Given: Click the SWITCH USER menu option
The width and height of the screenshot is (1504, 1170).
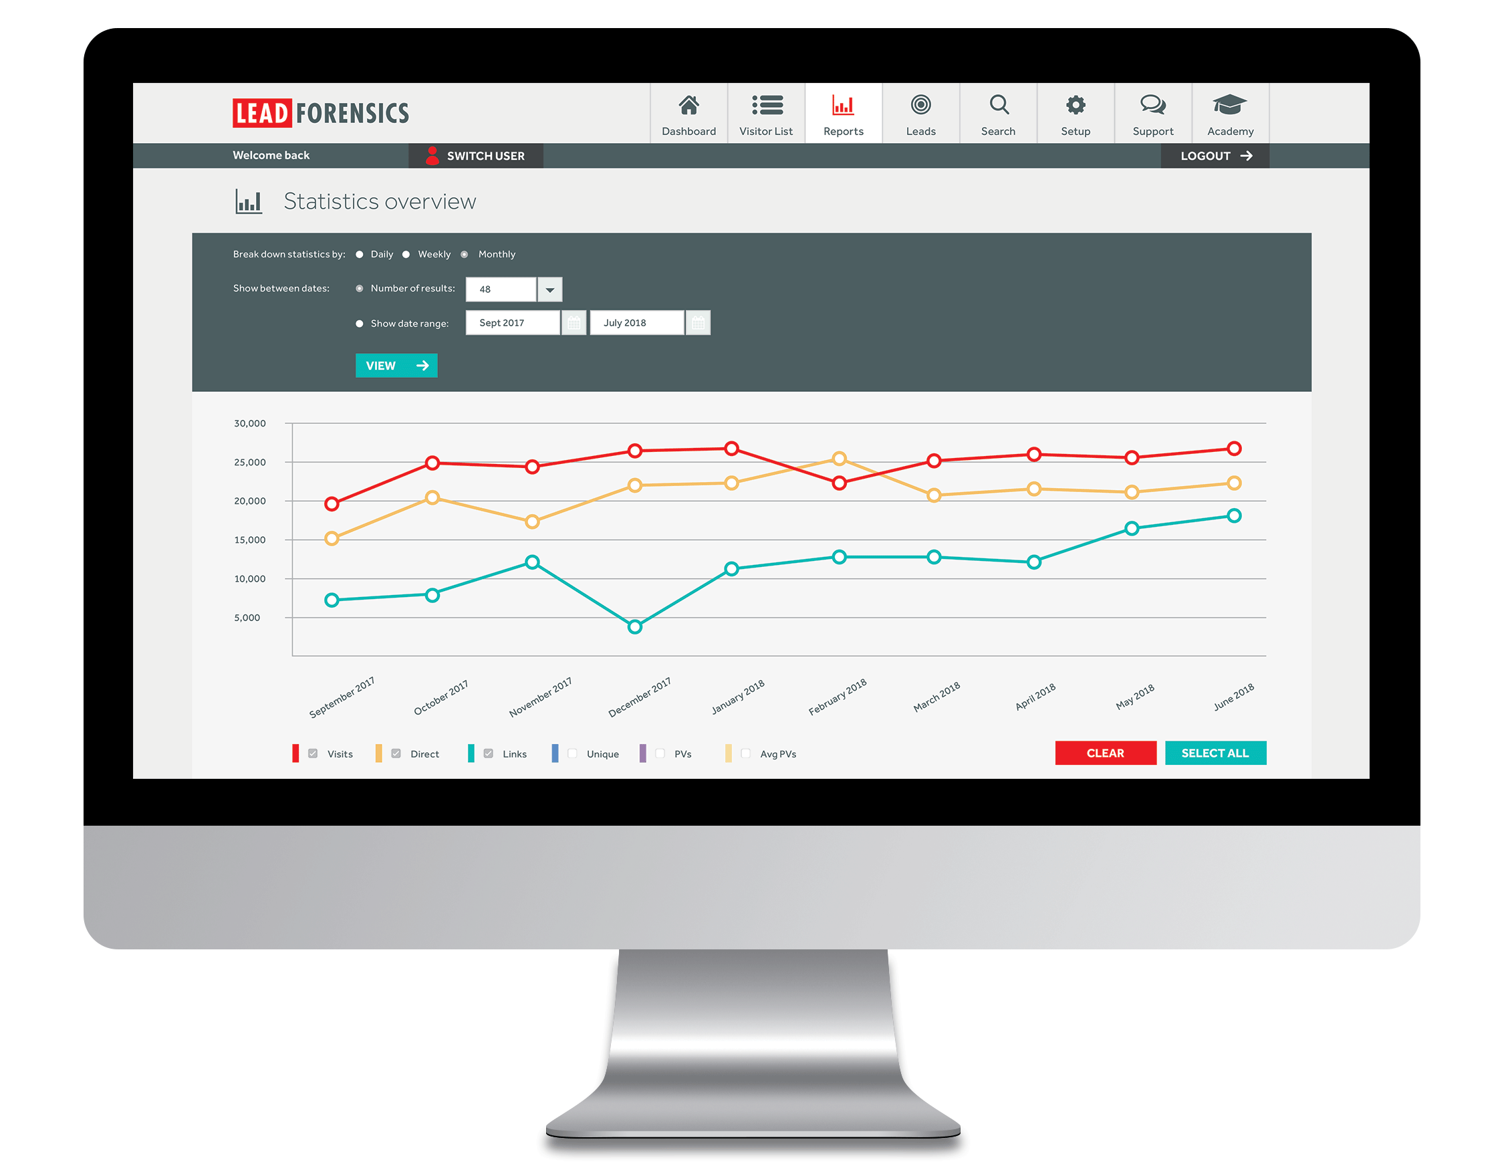Looking at the screenshot, I should pyautogui.click(x=489, y=155).
